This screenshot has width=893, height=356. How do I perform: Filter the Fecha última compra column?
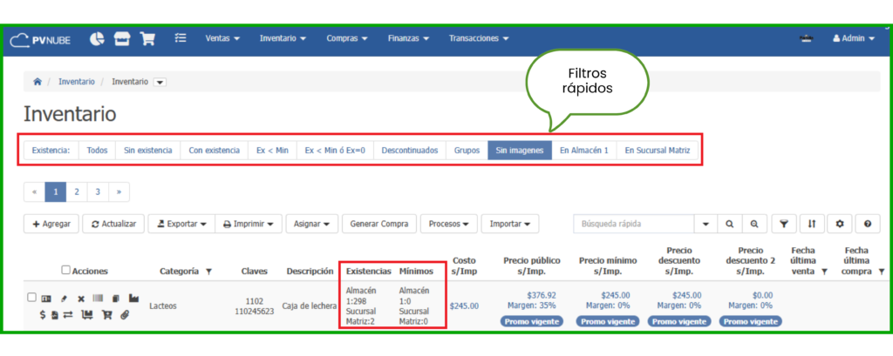(881, 272)
